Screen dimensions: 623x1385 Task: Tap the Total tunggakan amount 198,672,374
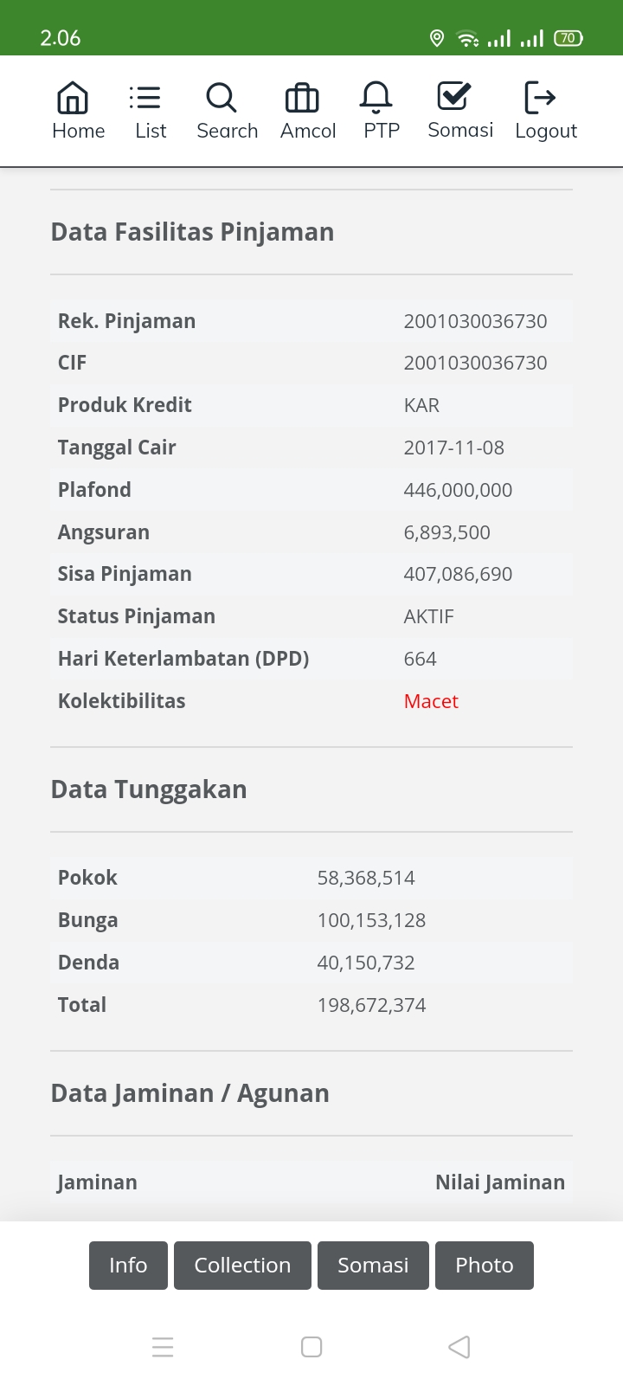pyautogui.click(x=371, y=1005)
